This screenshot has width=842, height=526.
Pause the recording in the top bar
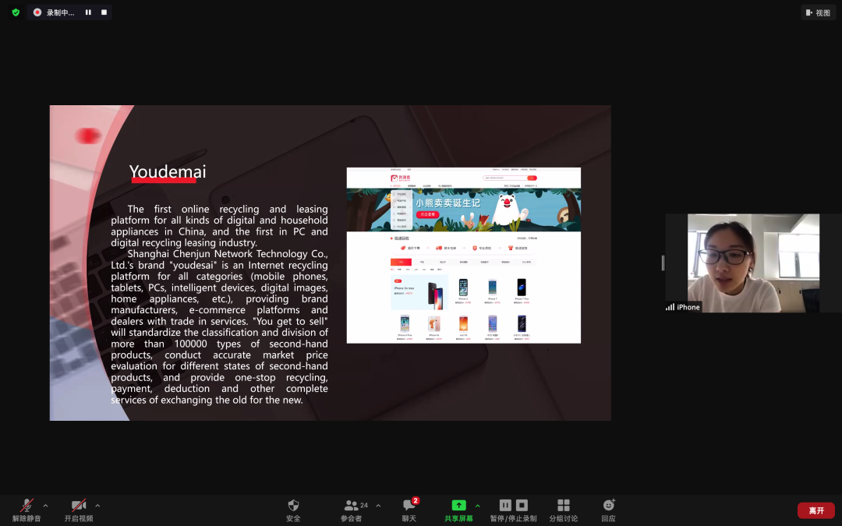88,12
